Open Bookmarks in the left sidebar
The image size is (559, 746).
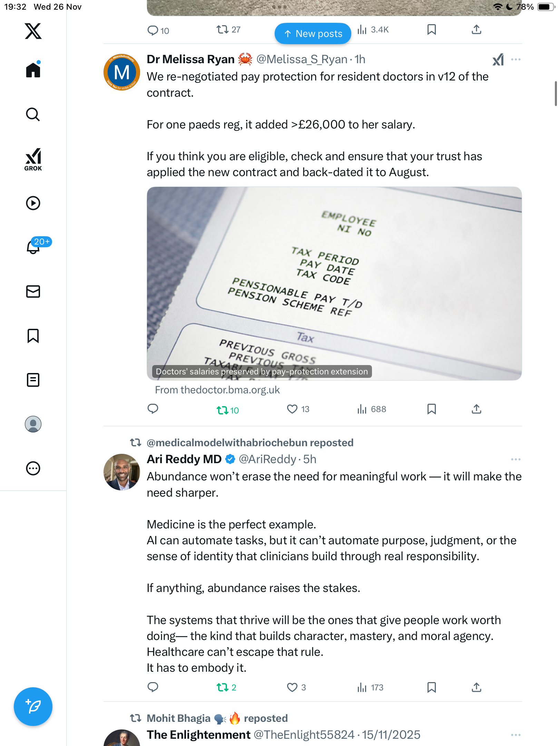(33, 336)
